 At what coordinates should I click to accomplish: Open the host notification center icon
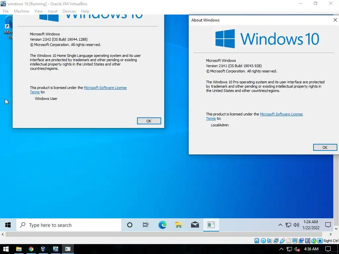[x=328, y=249]
